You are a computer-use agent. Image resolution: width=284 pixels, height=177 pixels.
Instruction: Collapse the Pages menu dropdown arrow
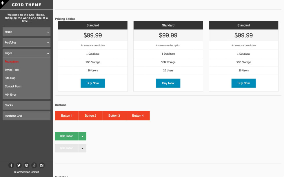(48, 53)
